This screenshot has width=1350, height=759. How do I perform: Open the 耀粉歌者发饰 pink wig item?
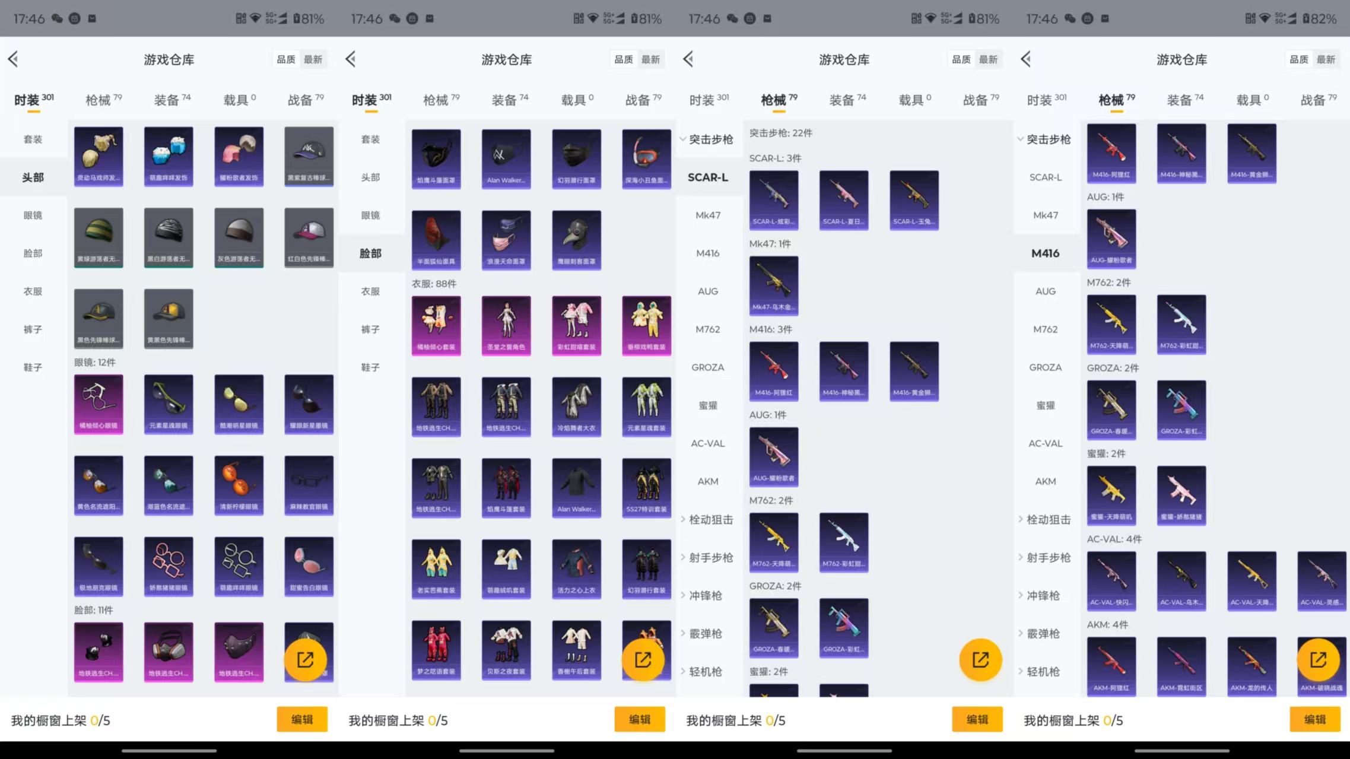tap(239, 156)
